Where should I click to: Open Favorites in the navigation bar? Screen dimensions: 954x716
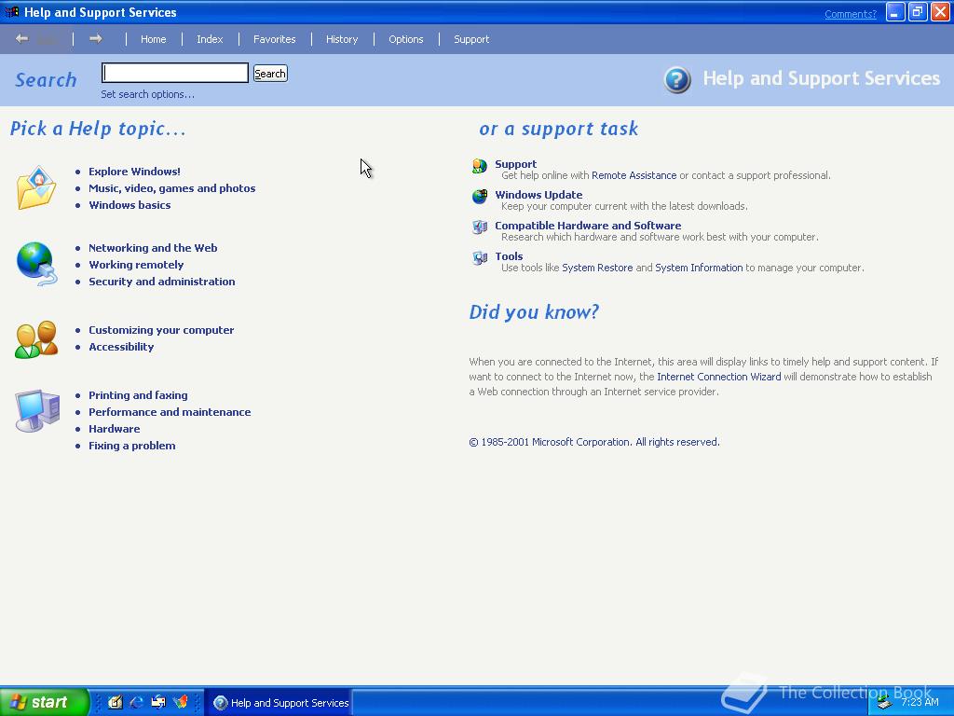point(275,39)
